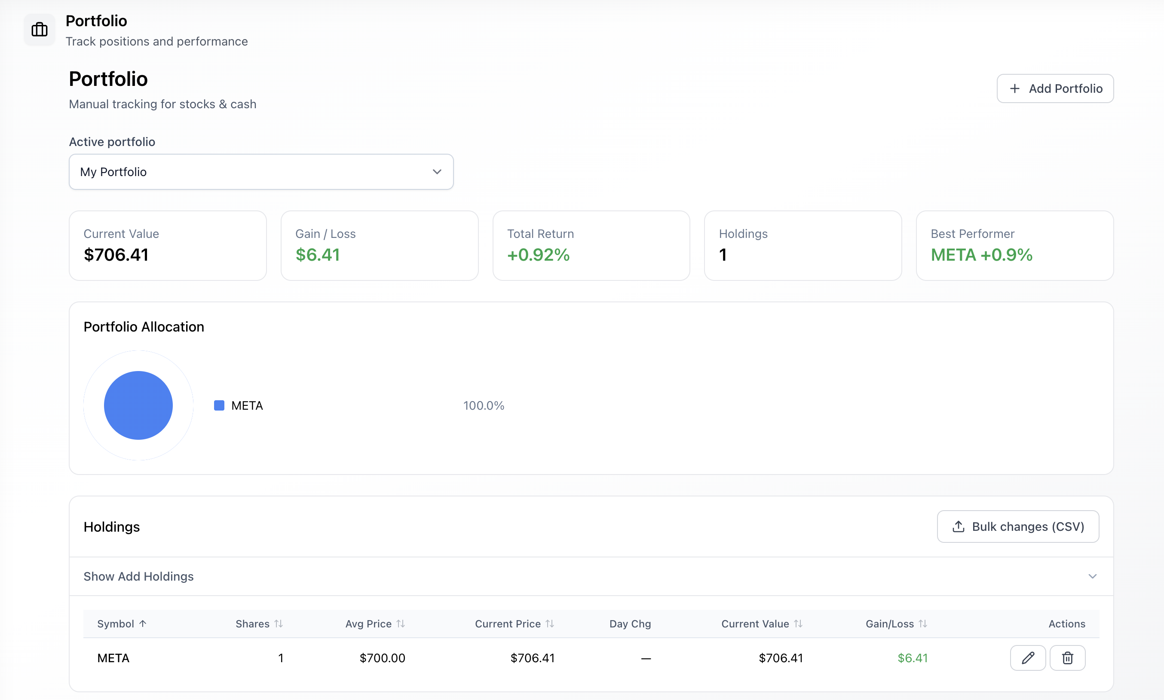Click the blue META pie chart circle
Viewport: 1164px width, 700px height.
pyautogui.click(x=138, y=405)
